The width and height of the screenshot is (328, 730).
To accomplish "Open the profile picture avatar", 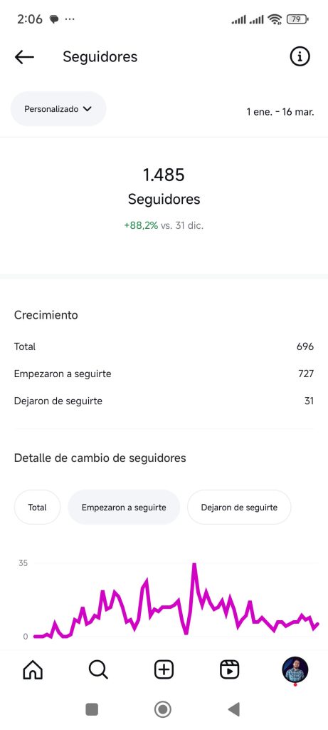I will (x=295, y=669).
